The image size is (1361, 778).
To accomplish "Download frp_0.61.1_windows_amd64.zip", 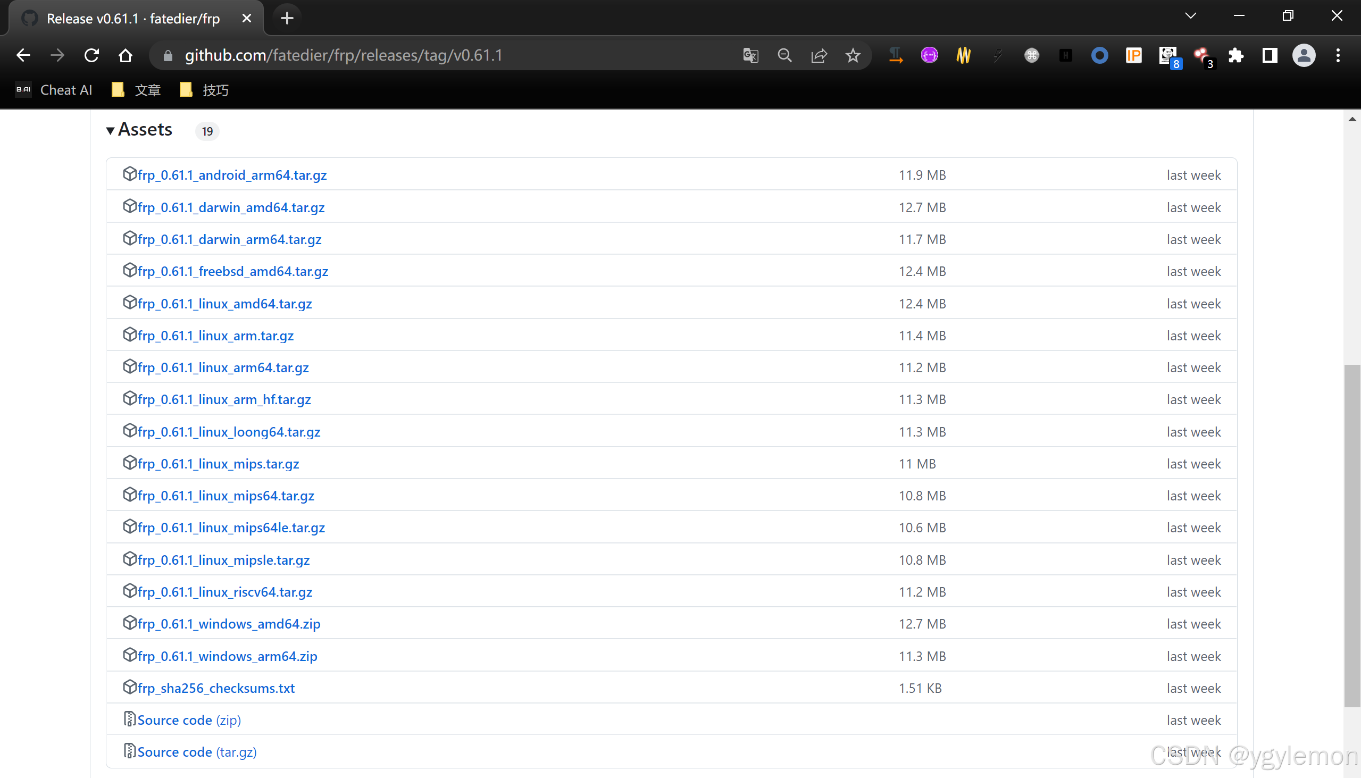I will [229, 624].
